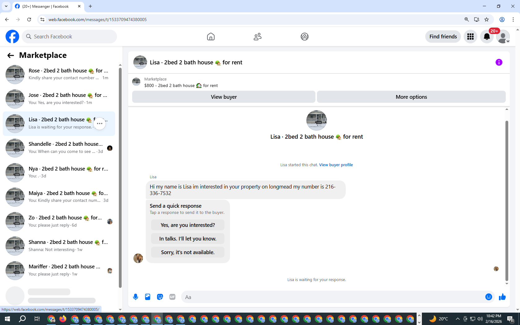Open the weather widget showing 20°C
520x325 pixels.
click(439, 319)
